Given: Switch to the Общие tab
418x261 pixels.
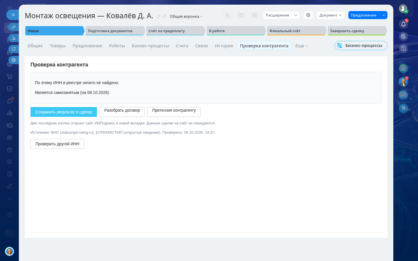Looking at the screenshot, I should coord(35,46).
